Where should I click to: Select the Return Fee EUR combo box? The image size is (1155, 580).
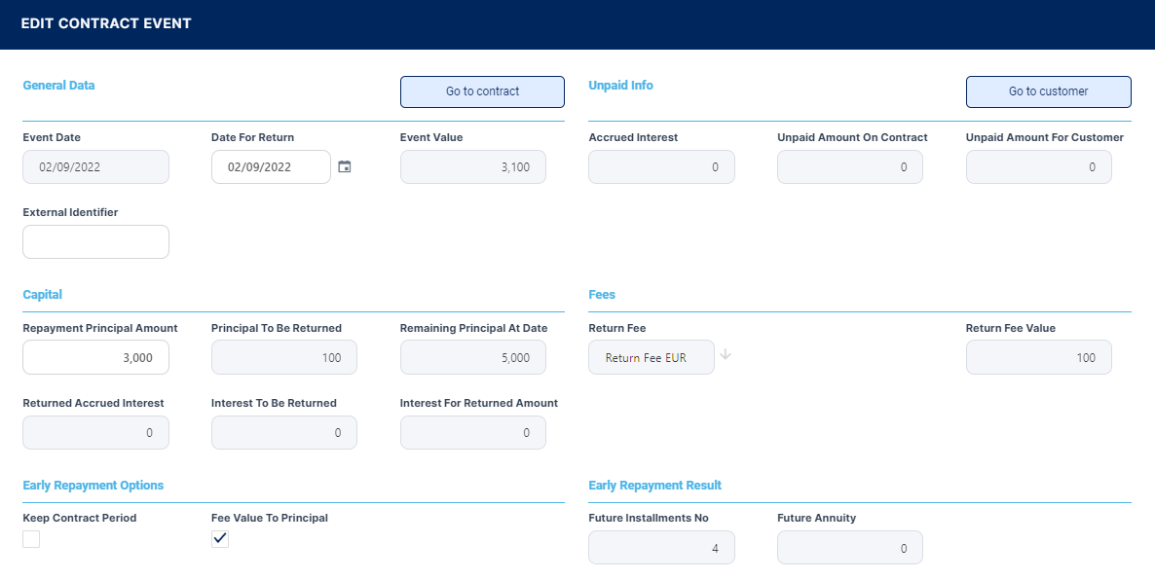coord(651,358)
